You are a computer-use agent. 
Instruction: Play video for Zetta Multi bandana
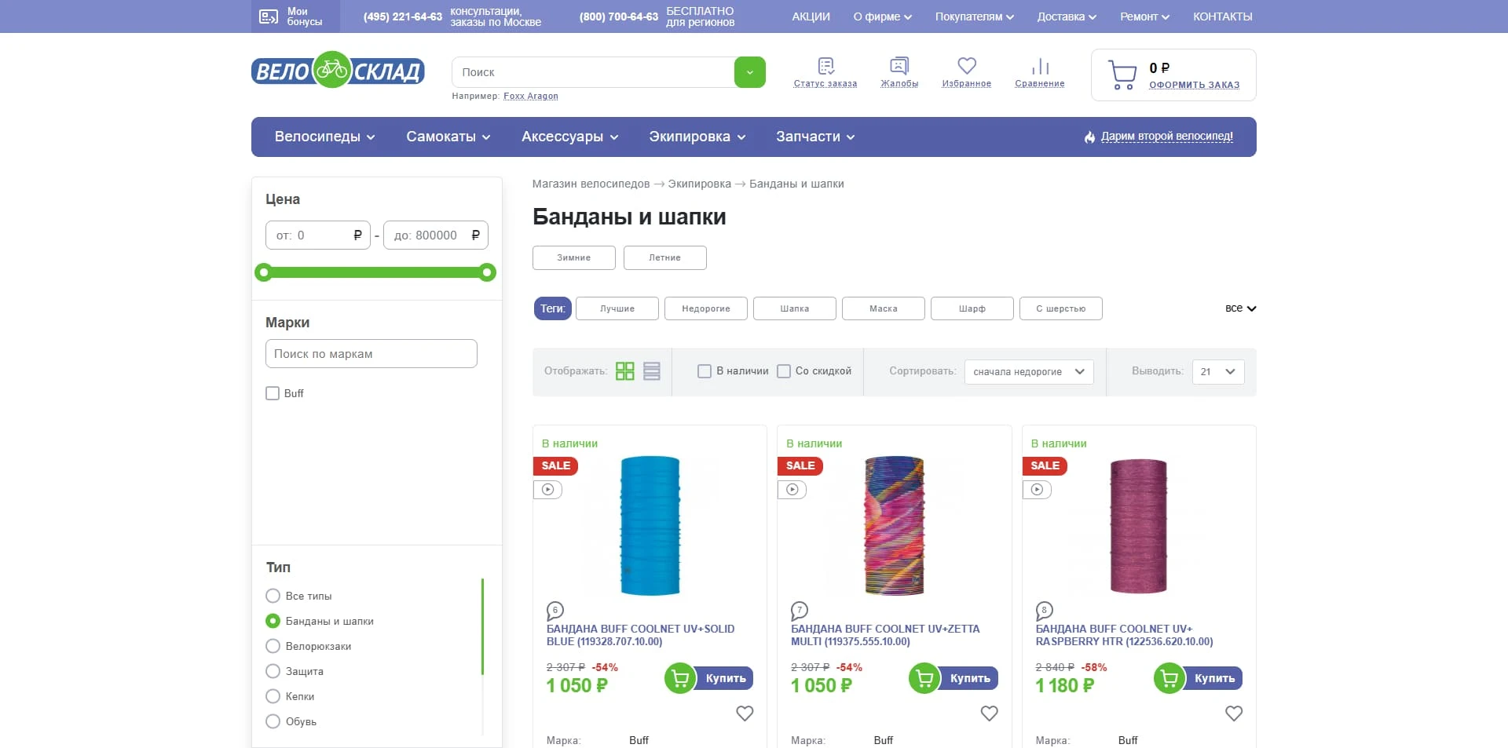[792, 490]
